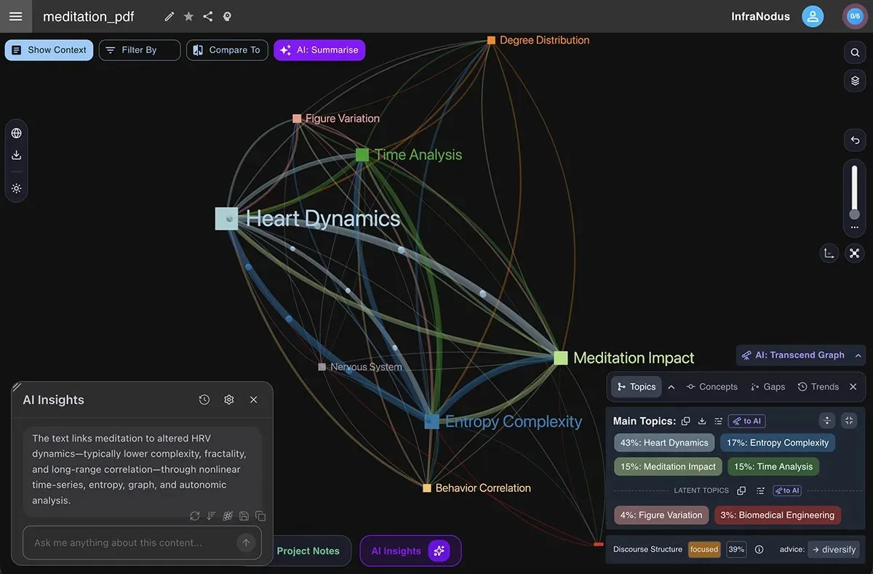Click the focused discourse badge
This screenshot has width=873, height=574.
704,549
